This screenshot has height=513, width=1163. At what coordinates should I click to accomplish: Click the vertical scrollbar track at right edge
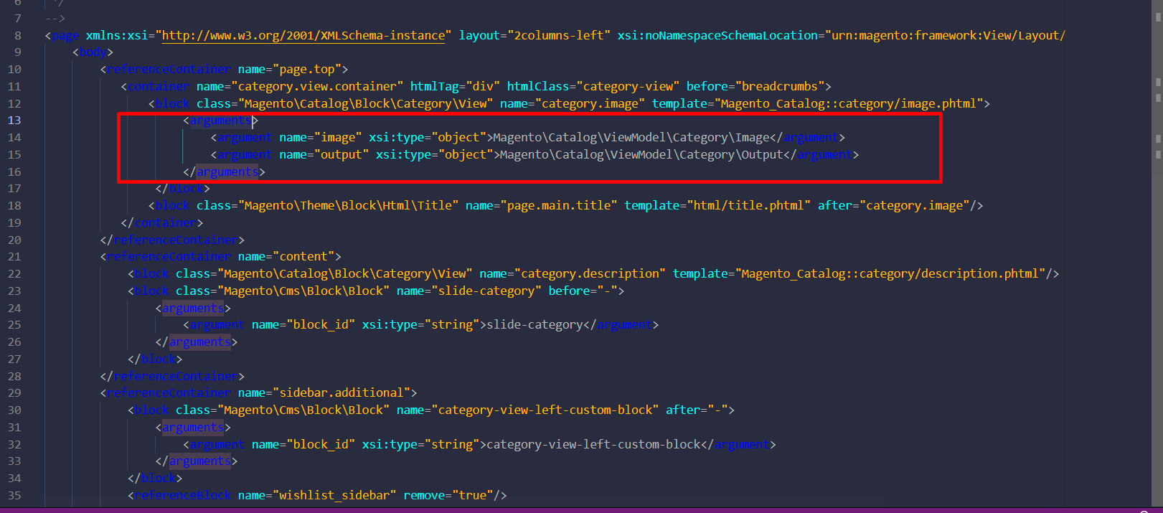click(1157, 254)
